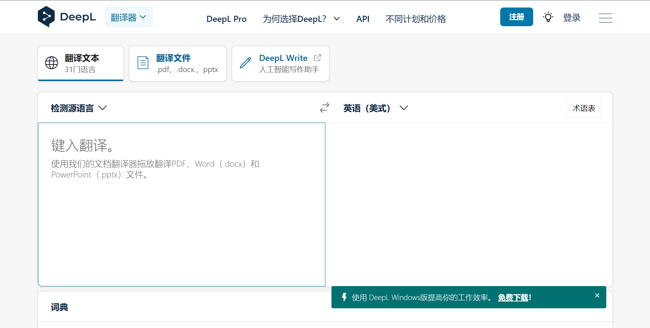
Task: Click the 免费下载 download link
Action: [x=513, y=298]
